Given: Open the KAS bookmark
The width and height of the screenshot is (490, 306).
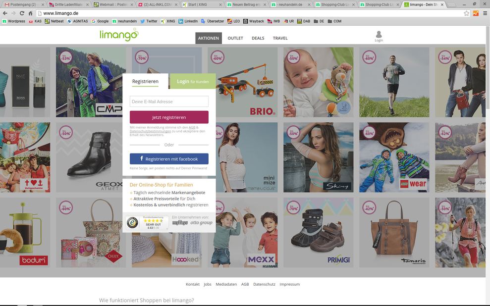Looking at the screenshot, I should [35, 21].
